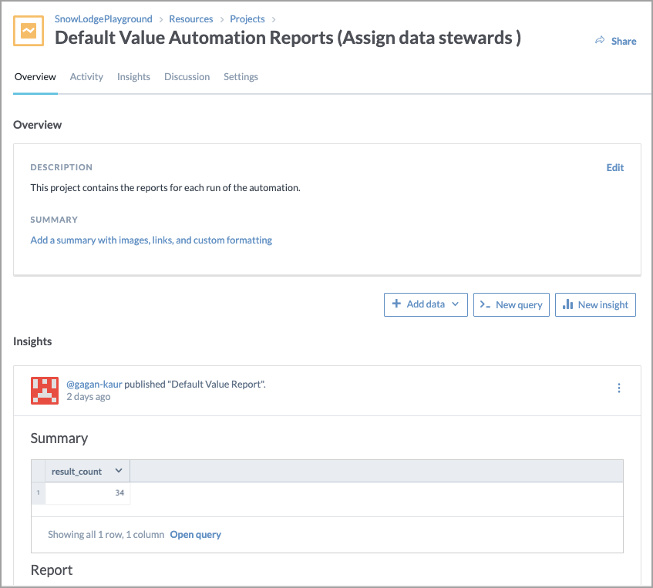Click the terminal prompt icon on New query
Screen dimensions: 653x588
485,304
